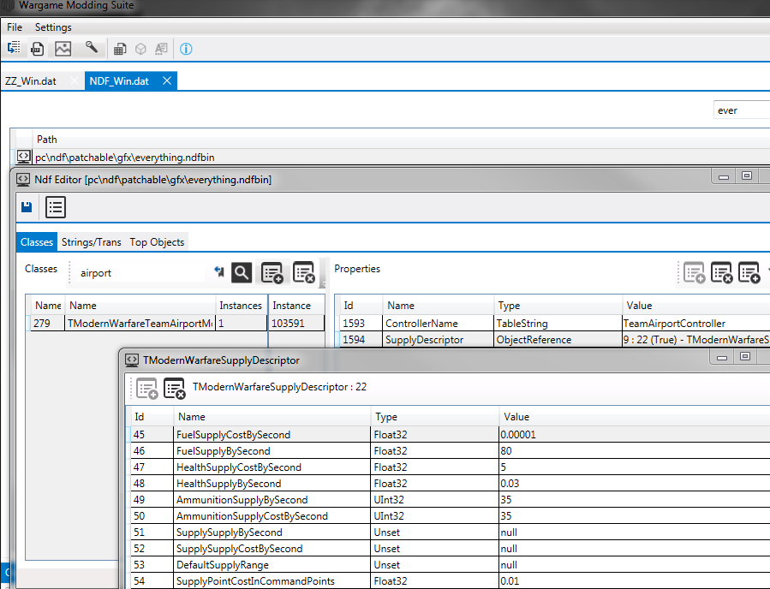
Task: Minimize the Ndf Editor window
Action: pos(724,176)
